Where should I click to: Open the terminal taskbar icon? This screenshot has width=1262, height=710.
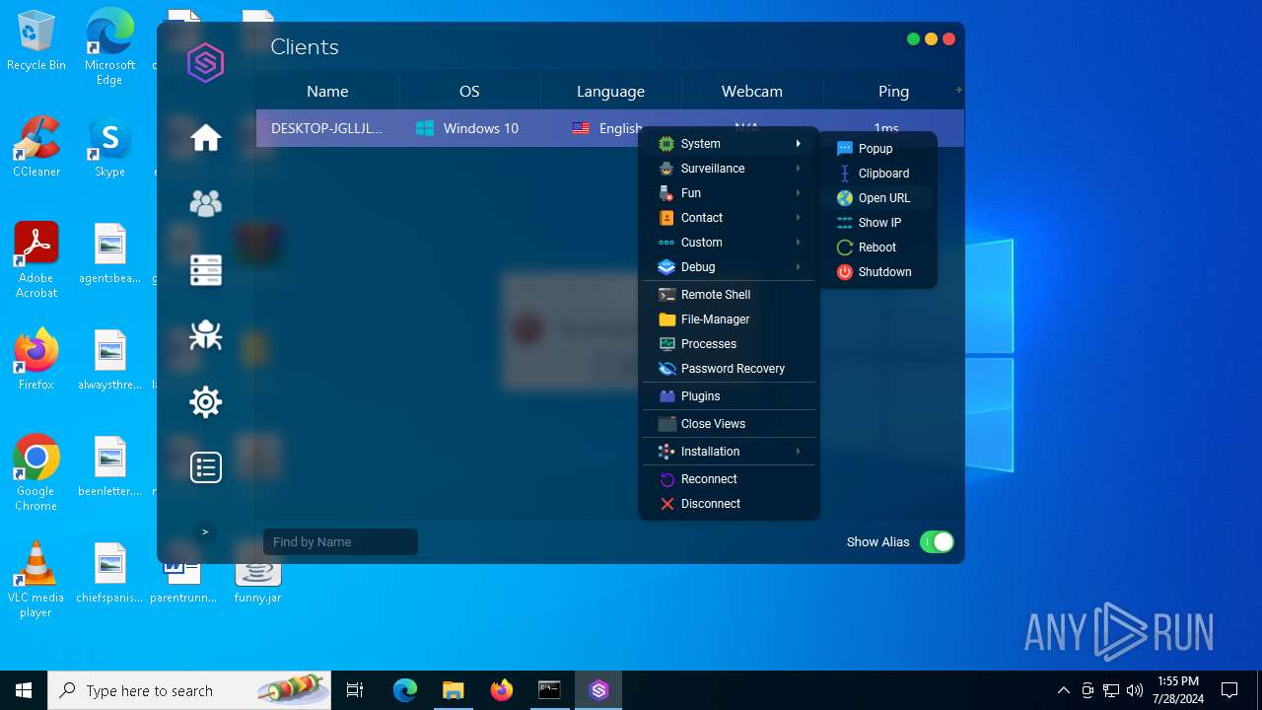[x=549, y=690]
